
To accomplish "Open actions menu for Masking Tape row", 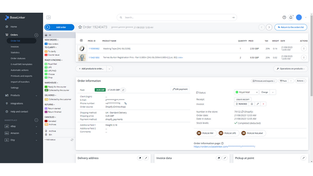I will [x=304, y=48].
